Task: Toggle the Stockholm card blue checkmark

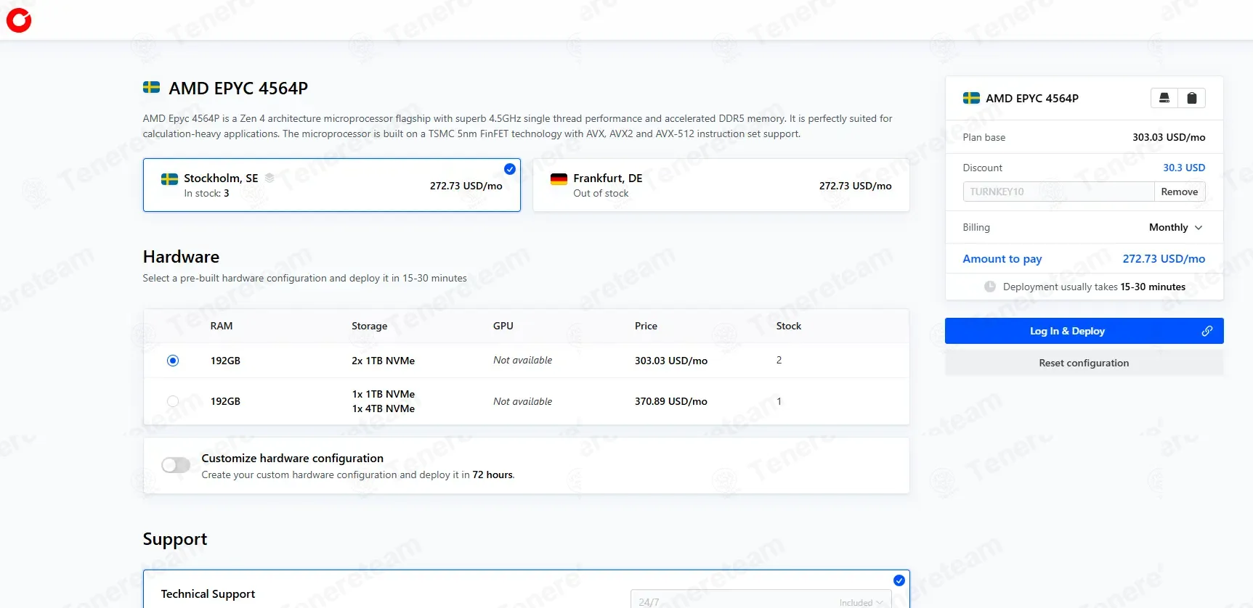Action: click(x=510, y=169)
